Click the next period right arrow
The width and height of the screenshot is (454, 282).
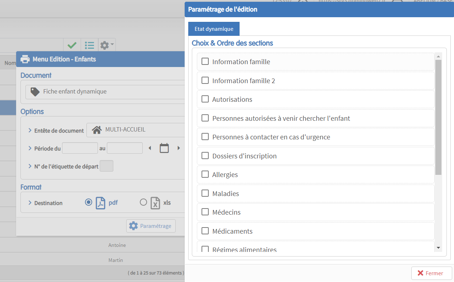click(179, 148)
